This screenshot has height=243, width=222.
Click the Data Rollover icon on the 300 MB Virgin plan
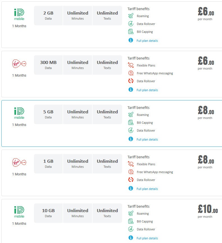tap(131, 81)
